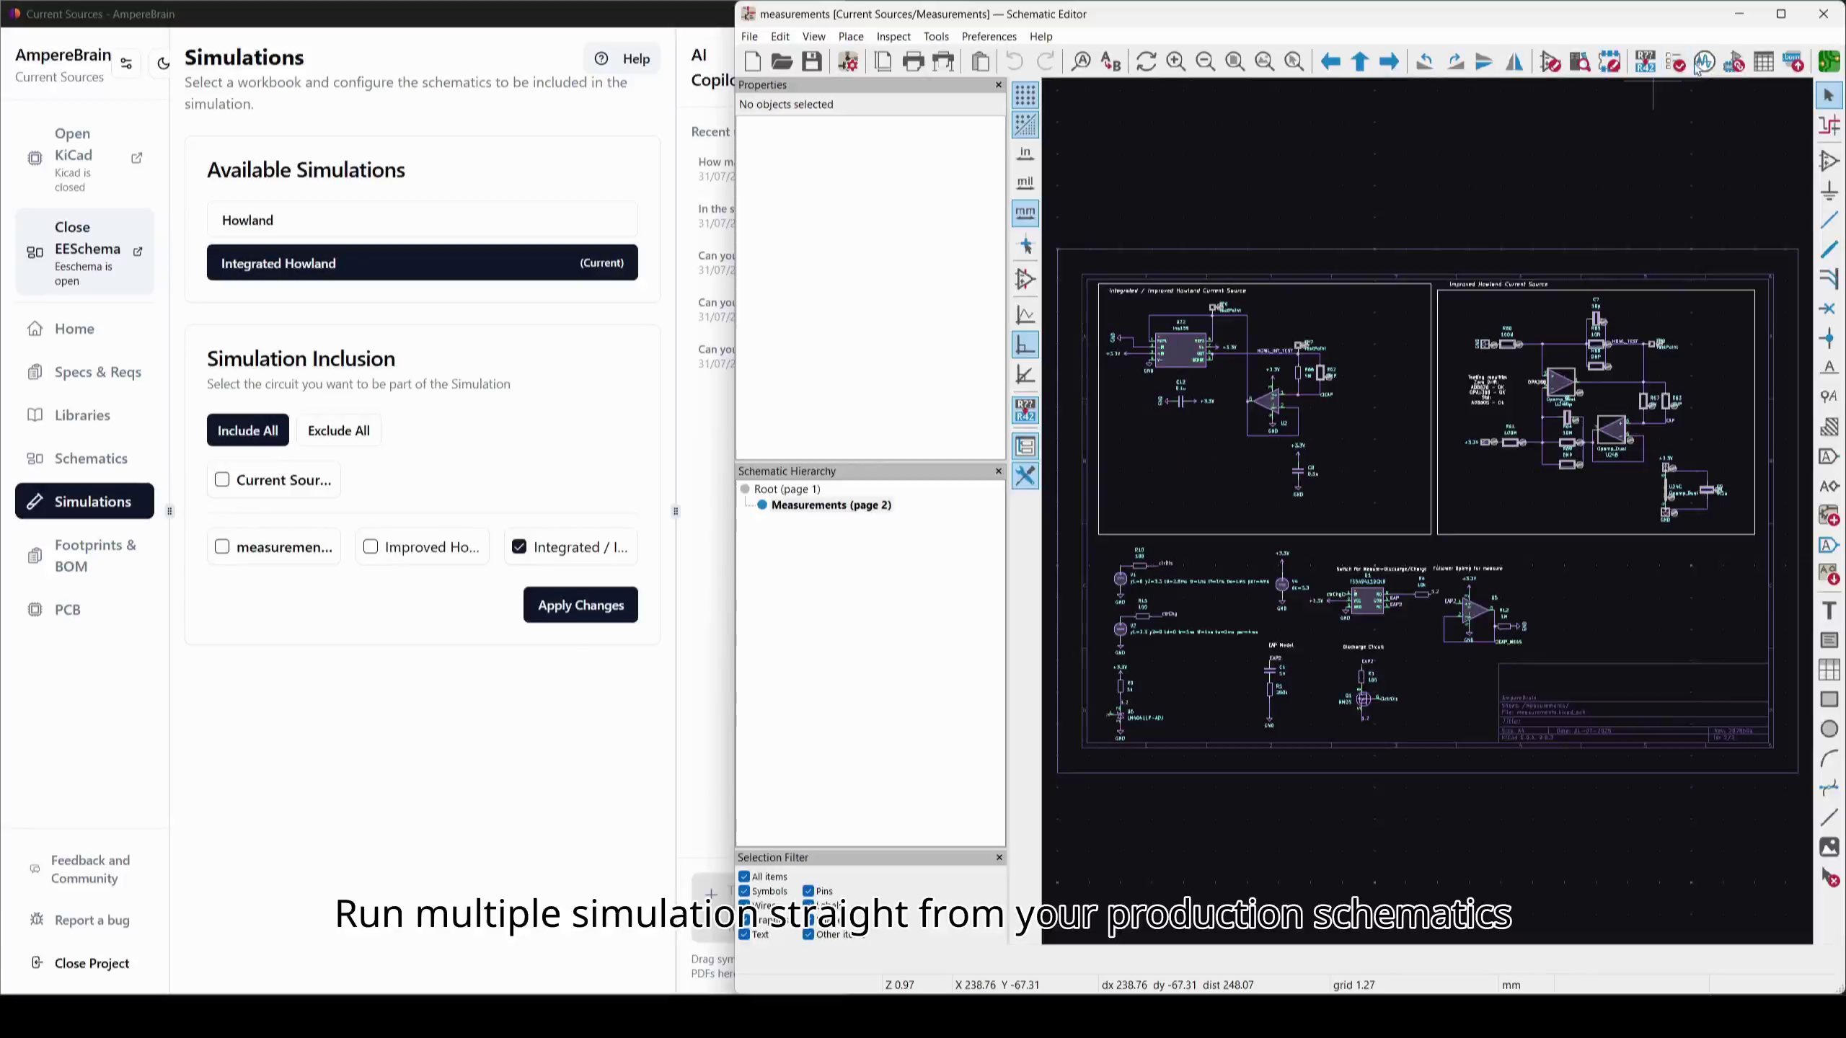
Task: Open Footprints & BOM sidebar page
Action: [84, 556]
